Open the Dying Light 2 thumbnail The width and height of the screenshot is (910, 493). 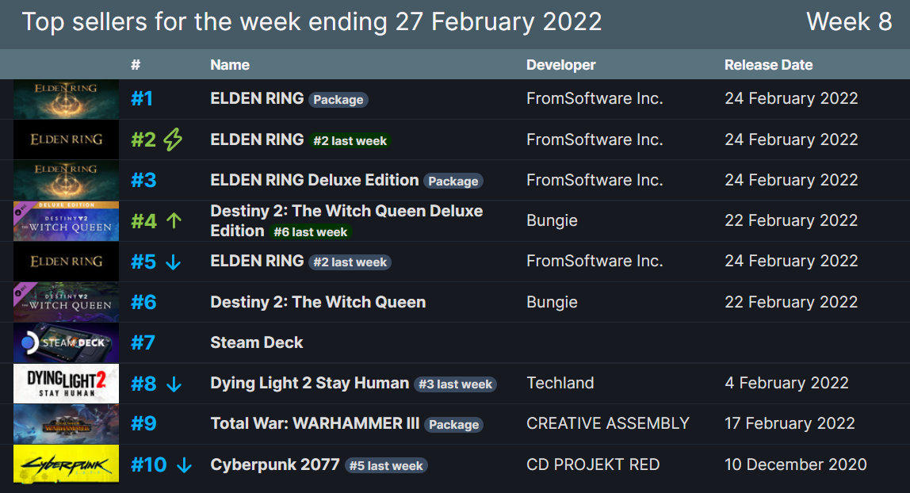66,384
